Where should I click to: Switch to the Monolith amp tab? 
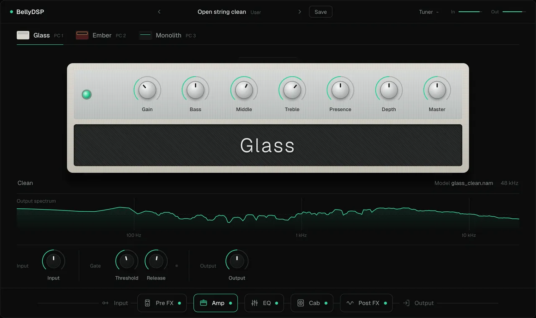click(x=167, y=36)
